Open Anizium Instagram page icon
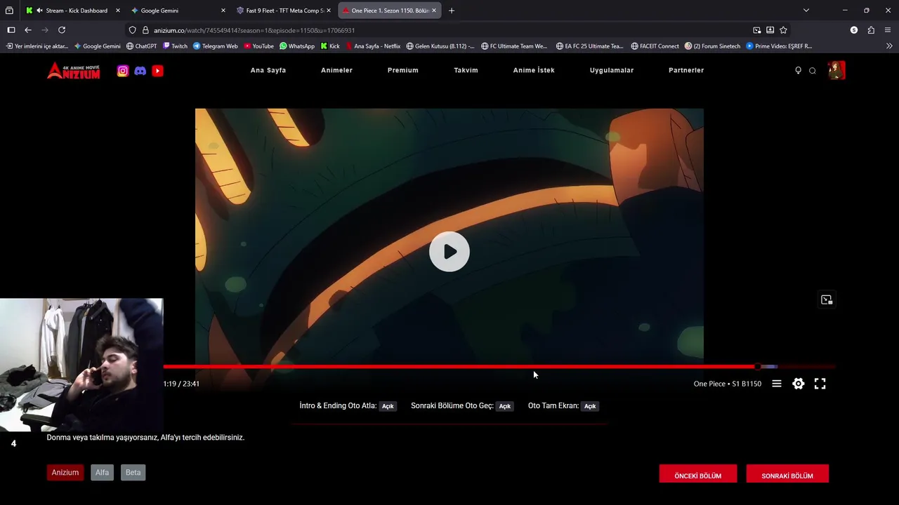 tap(123, 71)
